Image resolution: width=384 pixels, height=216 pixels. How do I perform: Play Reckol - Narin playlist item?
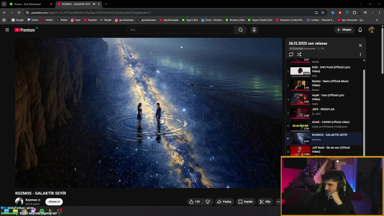point(324,85)
